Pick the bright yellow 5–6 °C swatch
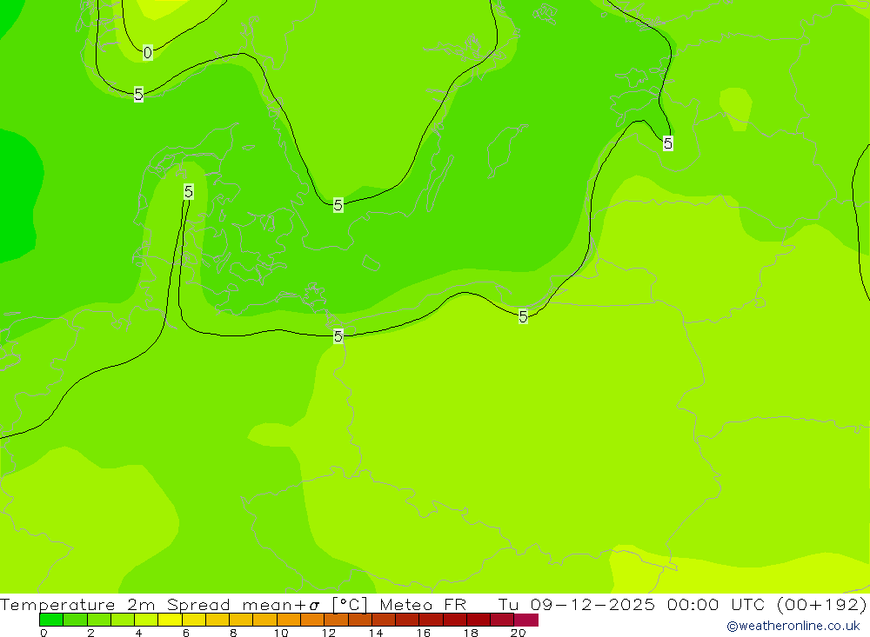 click(x=170, y=620)
